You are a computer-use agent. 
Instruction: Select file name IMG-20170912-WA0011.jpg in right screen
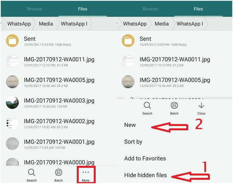coord(175,60)
